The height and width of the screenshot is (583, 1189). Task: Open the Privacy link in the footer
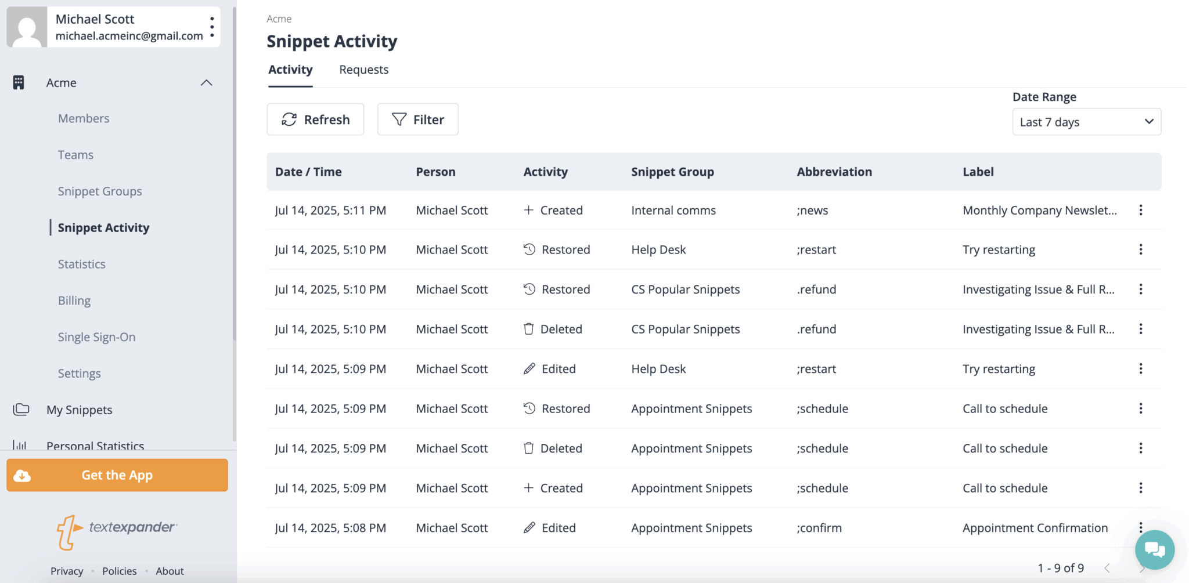(67, 571)
